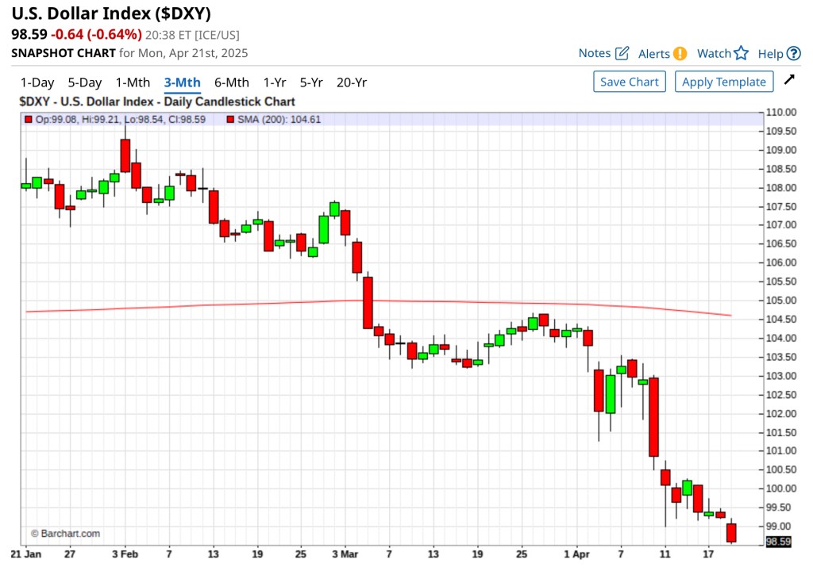Open Help via the question mark icon
The height and width of the screenshot is (586, 813).
(x=793, y=53)
